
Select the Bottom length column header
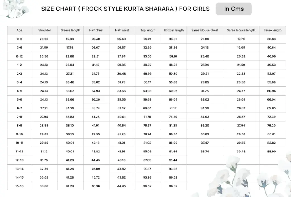pyautogui.click(x=174, y=30)
